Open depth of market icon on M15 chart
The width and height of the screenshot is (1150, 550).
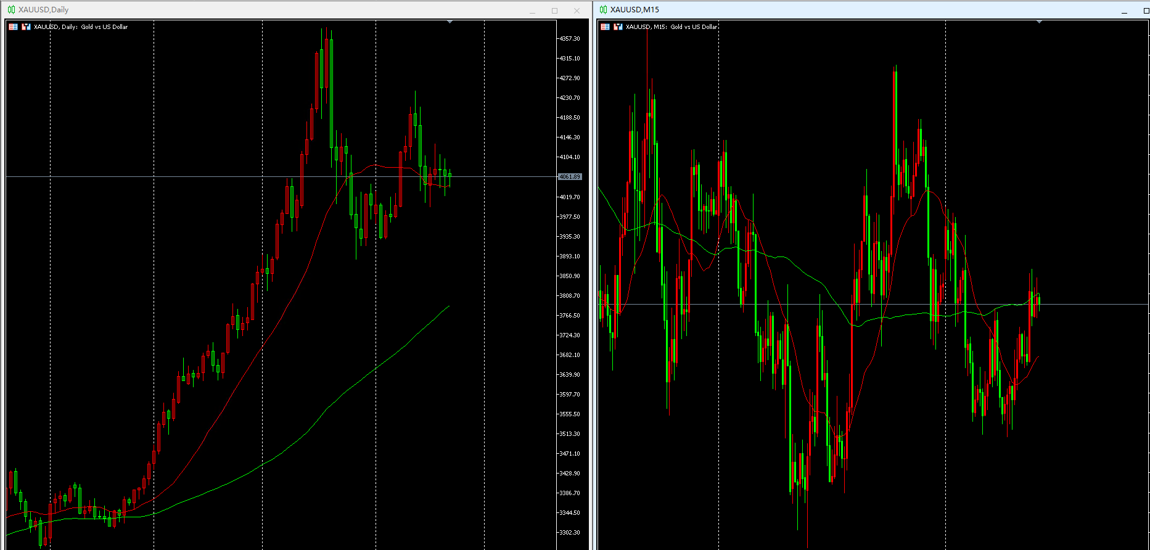point(618,27)
